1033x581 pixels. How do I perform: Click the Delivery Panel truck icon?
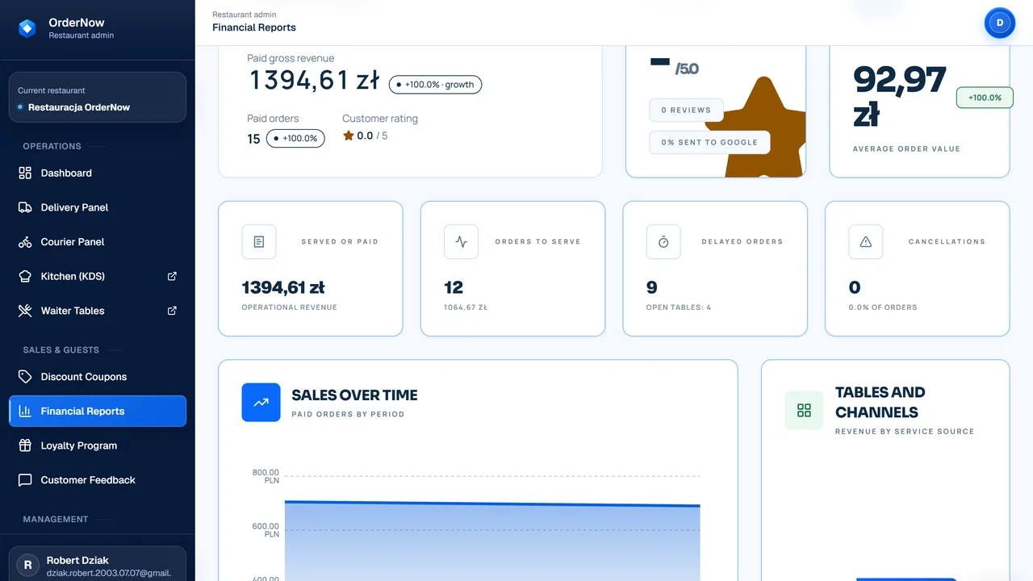click(x=25, y=207)
